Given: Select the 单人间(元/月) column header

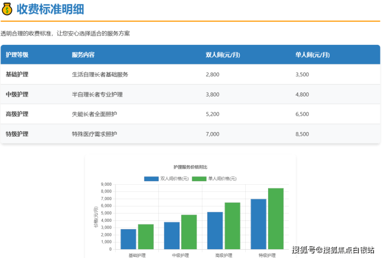Looking at the screenshot, I should click(312, 55).
